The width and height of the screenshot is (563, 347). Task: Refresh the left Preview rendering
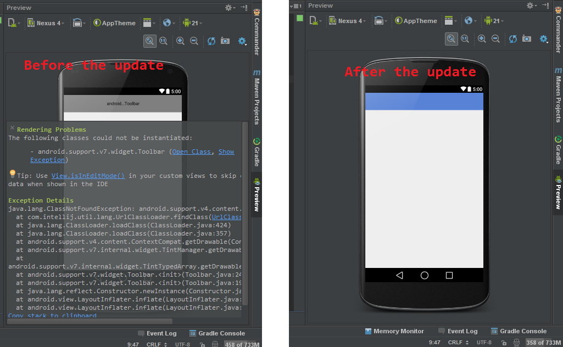pyautogui.click(x=211, y=41)
